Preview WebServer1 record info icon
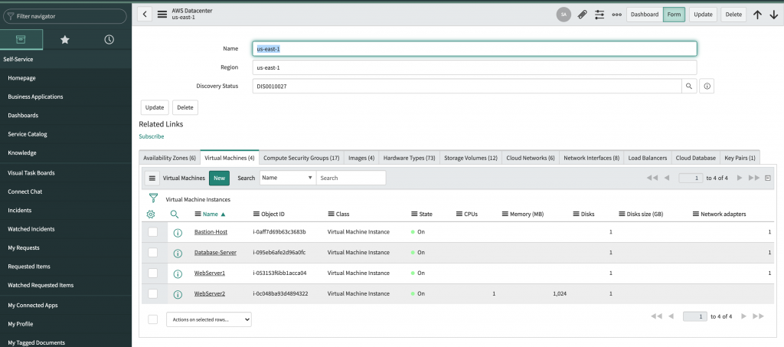Screen dimensions: 784x347 point(177,273)
